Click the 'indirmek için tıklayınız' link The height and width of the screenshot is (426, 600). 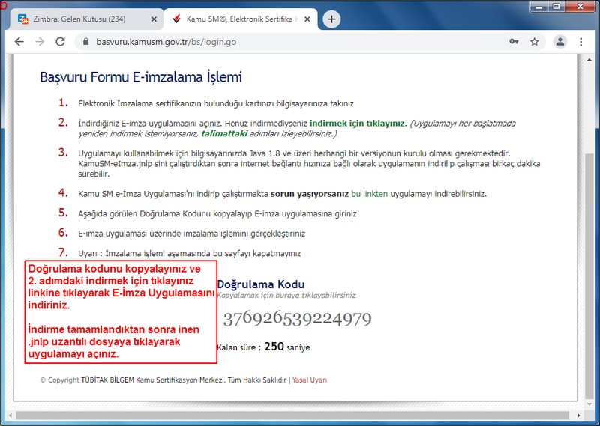coord(358,123)
